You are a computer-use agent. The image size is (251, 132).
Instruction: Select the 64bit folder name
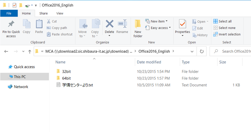(67, 78)
